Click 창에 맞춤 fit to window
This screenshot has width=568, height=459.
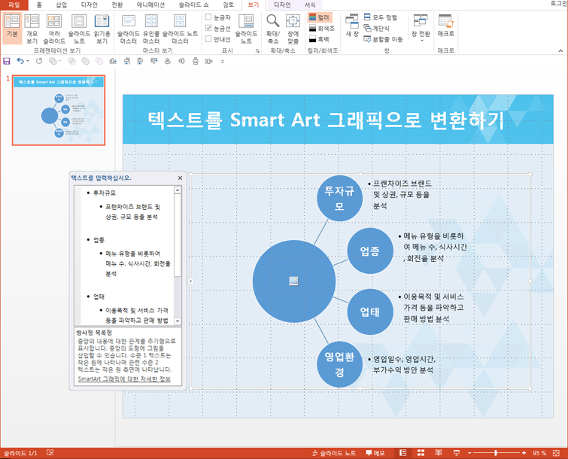coord(293,29)
